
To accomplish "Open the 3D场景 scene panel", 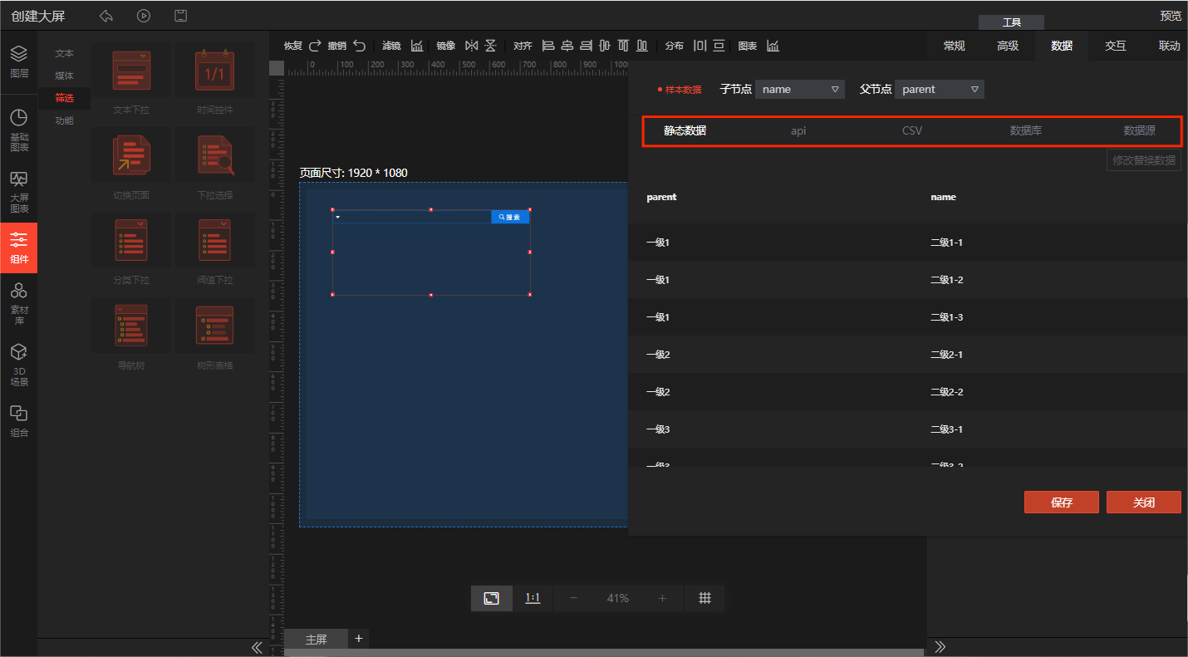I will pos(19,365).
